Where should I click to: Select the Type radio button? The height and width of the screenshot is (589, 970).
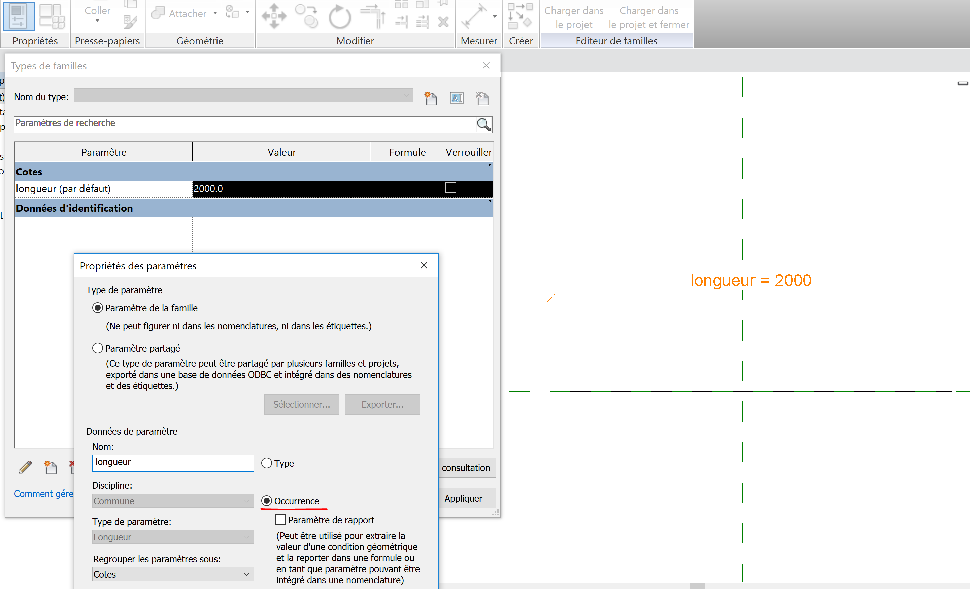pyautogui.click(x=267, y=463)
